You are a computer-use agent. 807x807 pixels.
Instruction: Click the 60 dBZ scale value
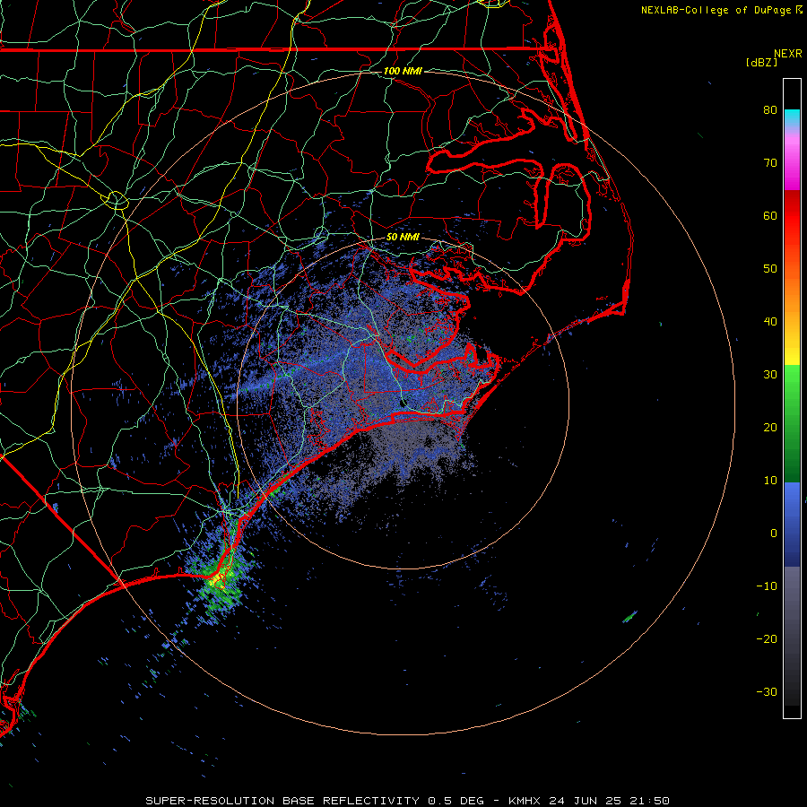pyautogui.click(x=770, y=215)
